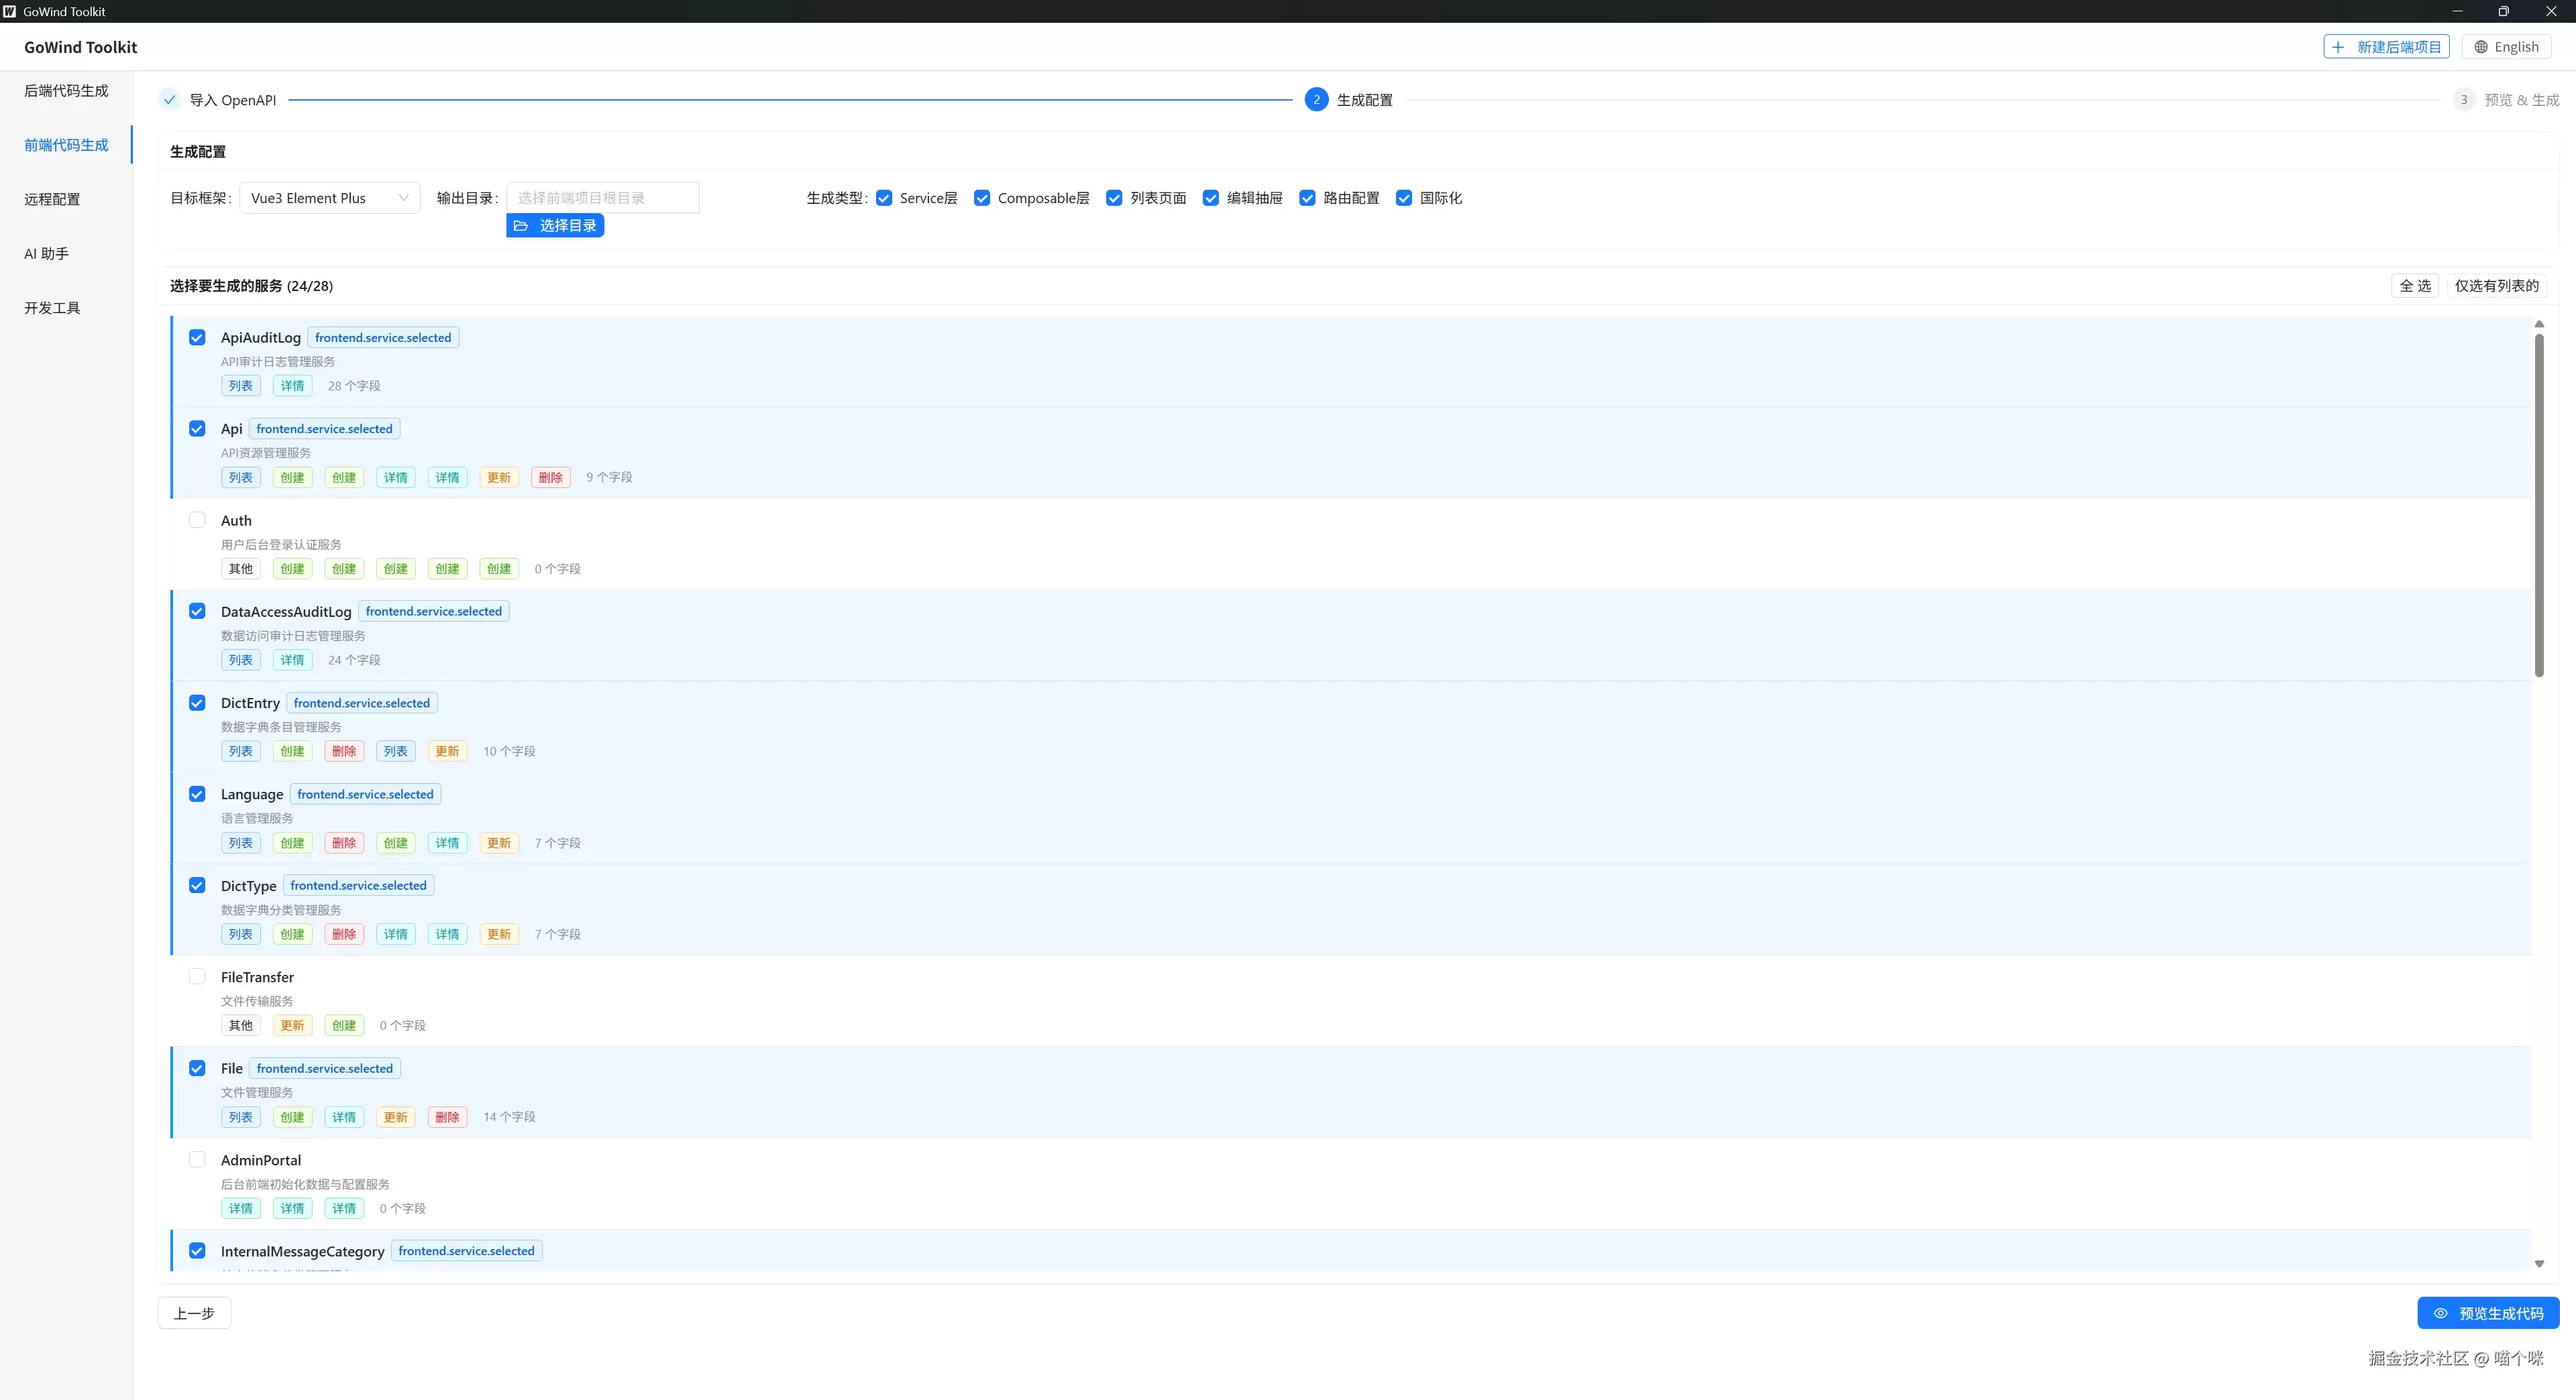Click the API资源管理服务 description text

266,453
